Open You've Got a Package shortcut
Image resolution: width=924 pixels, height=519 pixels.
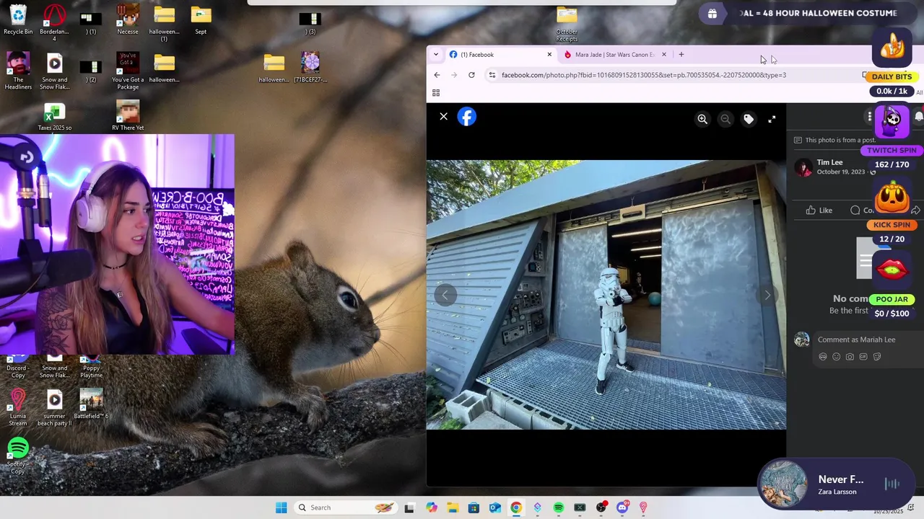click(x=128, y=71)
